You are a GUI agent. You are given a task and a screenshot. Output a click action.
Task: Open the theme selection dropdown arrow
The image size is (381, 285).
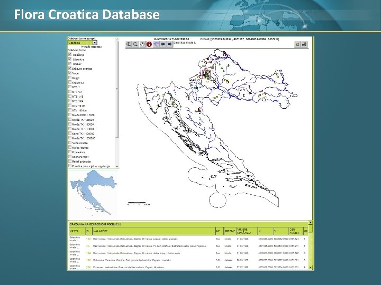tap(95, 43)
